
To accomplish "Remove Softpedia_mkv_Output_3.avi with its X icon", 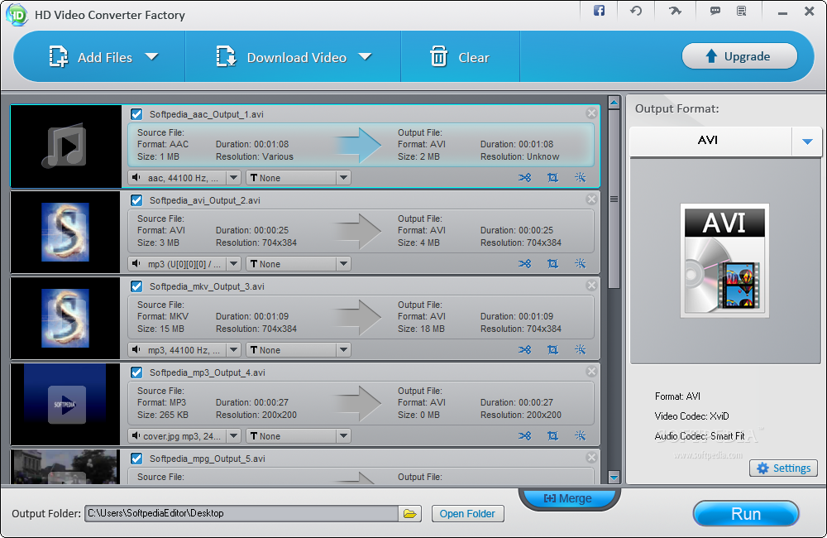I will coord(591,285).
